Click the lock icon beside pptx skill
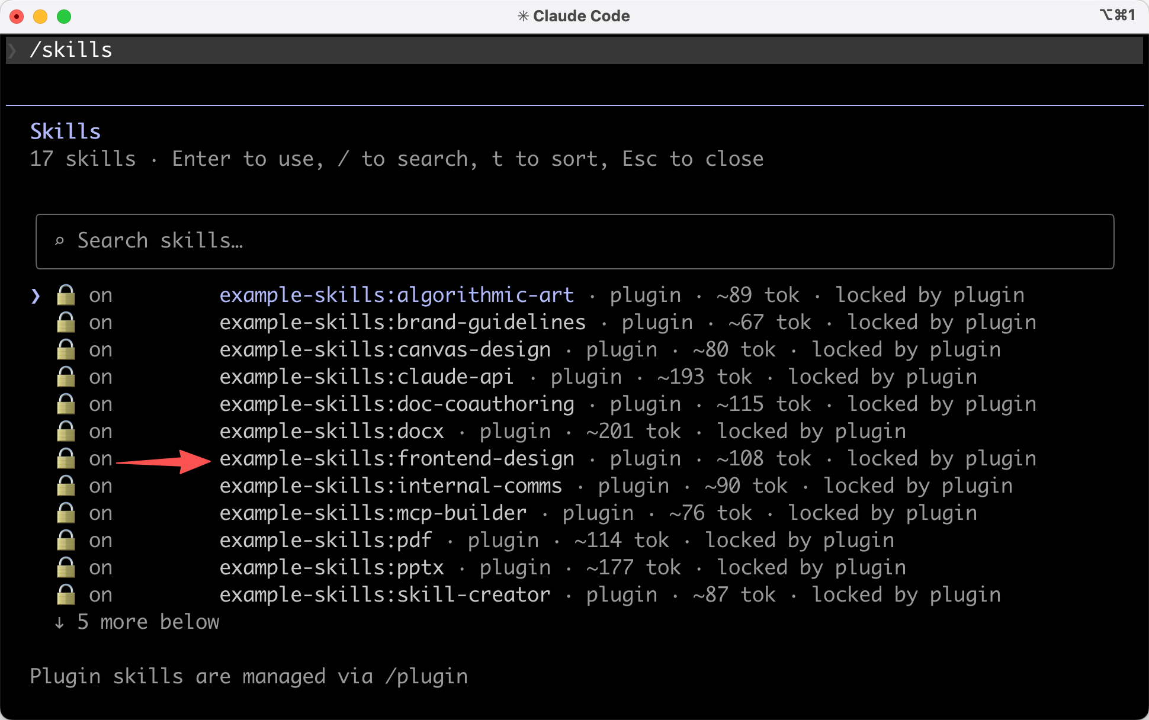This screenshot has width=1149, height=720. click(x=66, y=567)
